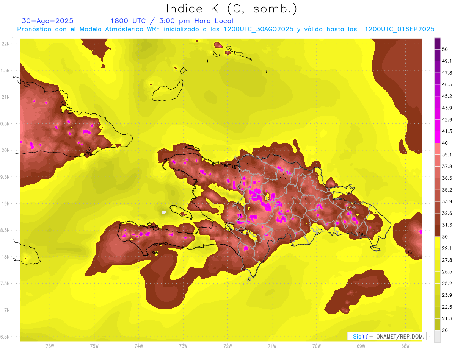
Task: Pick the salmon legend band between 39.1 and 40
Action: click(438, 149)
